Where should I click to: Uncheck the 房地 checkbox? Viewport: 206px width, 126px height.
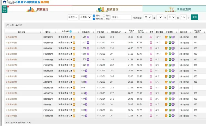(94, 16)
